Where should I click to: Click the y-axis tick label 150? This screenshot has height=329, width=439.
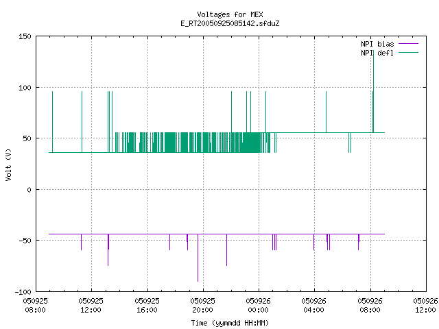(25, 36)
